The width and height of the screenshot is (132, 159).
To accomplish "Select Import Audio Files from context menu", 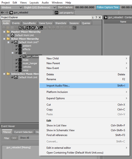I will pos(84,86).
